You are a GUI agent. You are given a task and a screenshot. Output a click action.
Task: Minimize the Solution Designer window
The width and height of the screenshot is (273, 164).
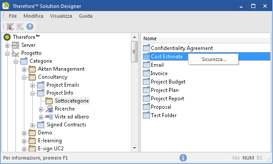coord(241,7)
